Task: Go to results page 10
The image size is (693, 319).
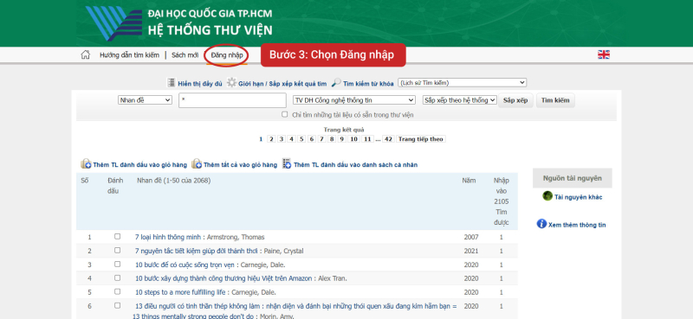Action: 353,139
